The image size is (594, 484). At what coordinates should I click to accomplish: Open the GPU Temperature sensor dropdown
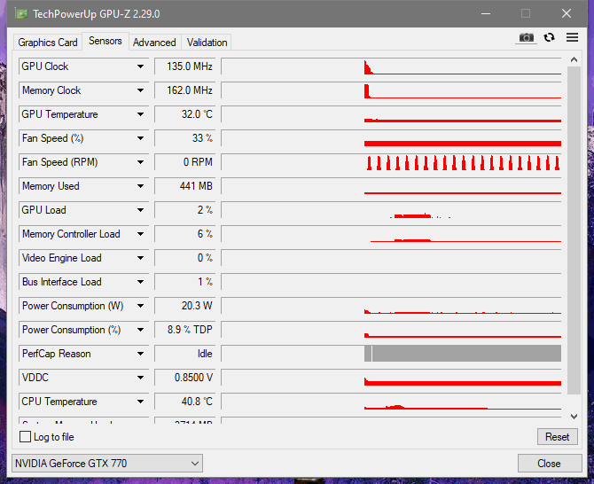click(x=140, y=114)
